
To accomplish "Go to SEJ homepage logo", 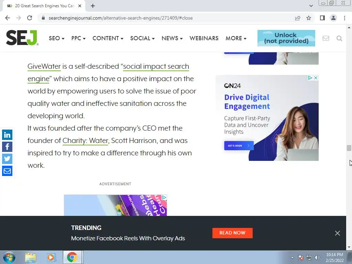I will tap(22, 38).
